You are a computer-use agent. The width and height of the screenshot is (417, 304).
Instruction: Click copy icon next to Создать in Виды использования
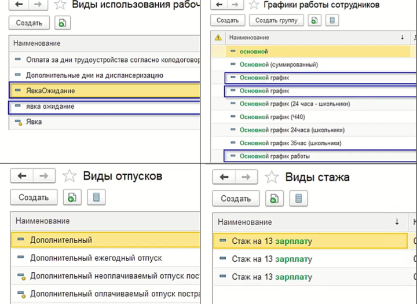click(62, 23)
